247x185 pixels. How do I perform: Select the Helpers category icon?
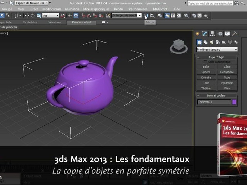224,42
